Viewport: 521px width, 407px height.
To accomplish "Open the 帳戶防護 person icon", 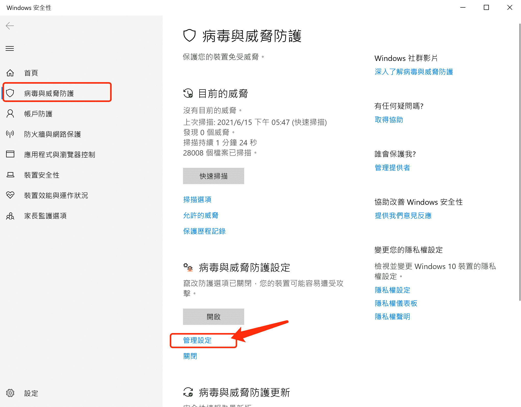I will pos(10,114).
